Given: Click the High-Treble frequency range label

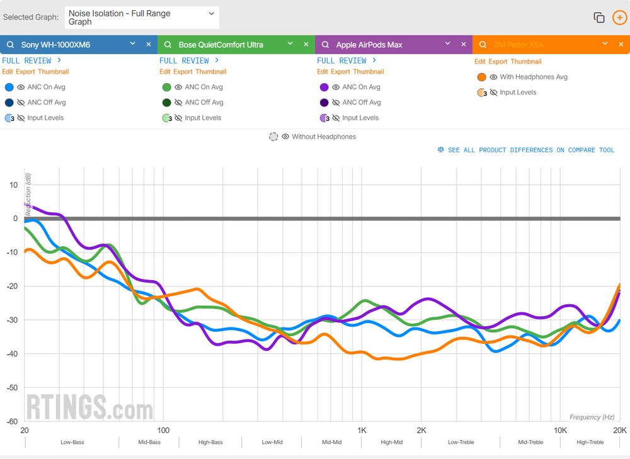Looking at the screenshot, I should coord(590,442).
